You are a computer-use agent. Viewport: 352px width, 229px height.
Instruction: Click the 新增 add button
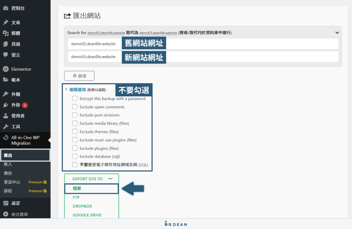79,76
